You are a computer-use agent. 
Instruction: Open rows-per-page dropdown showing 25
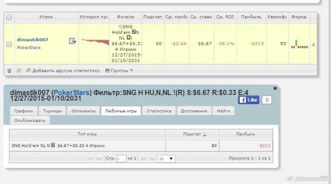(166, 159)
